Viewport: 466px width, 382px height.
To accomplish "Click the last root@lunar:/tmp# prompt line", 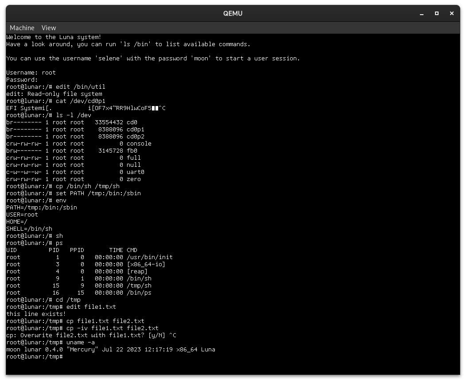I will [x=35, y=357].
